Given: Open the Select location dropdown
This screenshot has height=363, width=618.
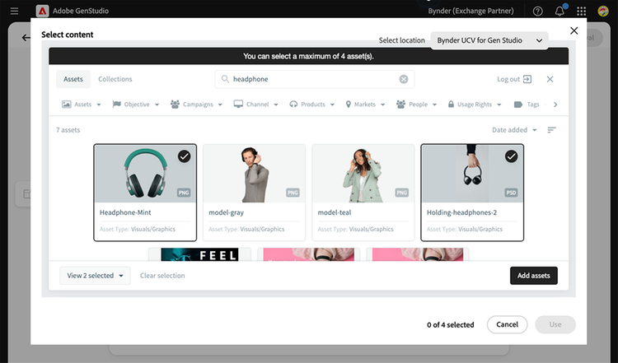Looking at the screenshot, I should tap(489, 40).
